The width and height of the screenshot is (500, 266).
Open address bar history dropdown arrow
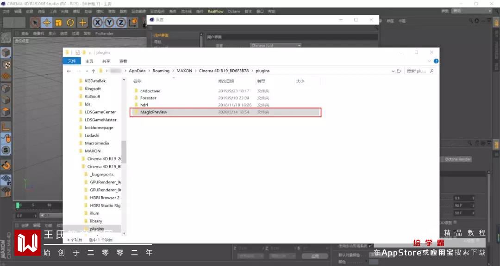pos(393,71)
